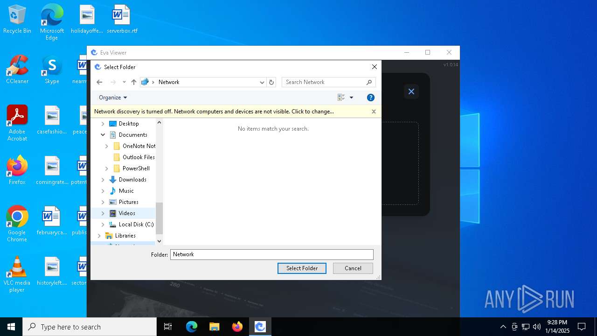Click tree scrollbar up arrow
597x336 pixels.
click(x=159, y=122)
